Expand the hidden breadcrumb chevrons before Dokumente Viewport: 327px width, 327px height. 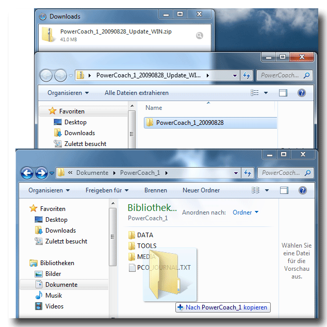click(x=70, y=173)
